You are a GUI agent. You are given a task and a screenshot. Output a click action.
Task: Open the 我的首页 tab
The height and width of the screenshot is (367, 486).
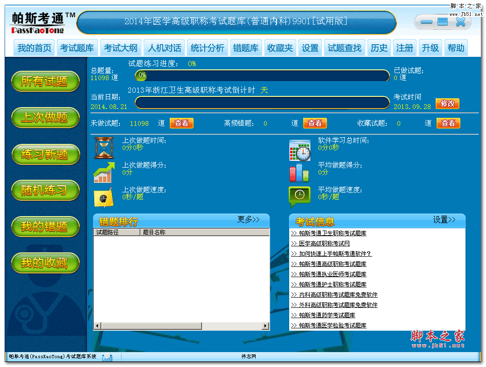[x=34, y=48]
